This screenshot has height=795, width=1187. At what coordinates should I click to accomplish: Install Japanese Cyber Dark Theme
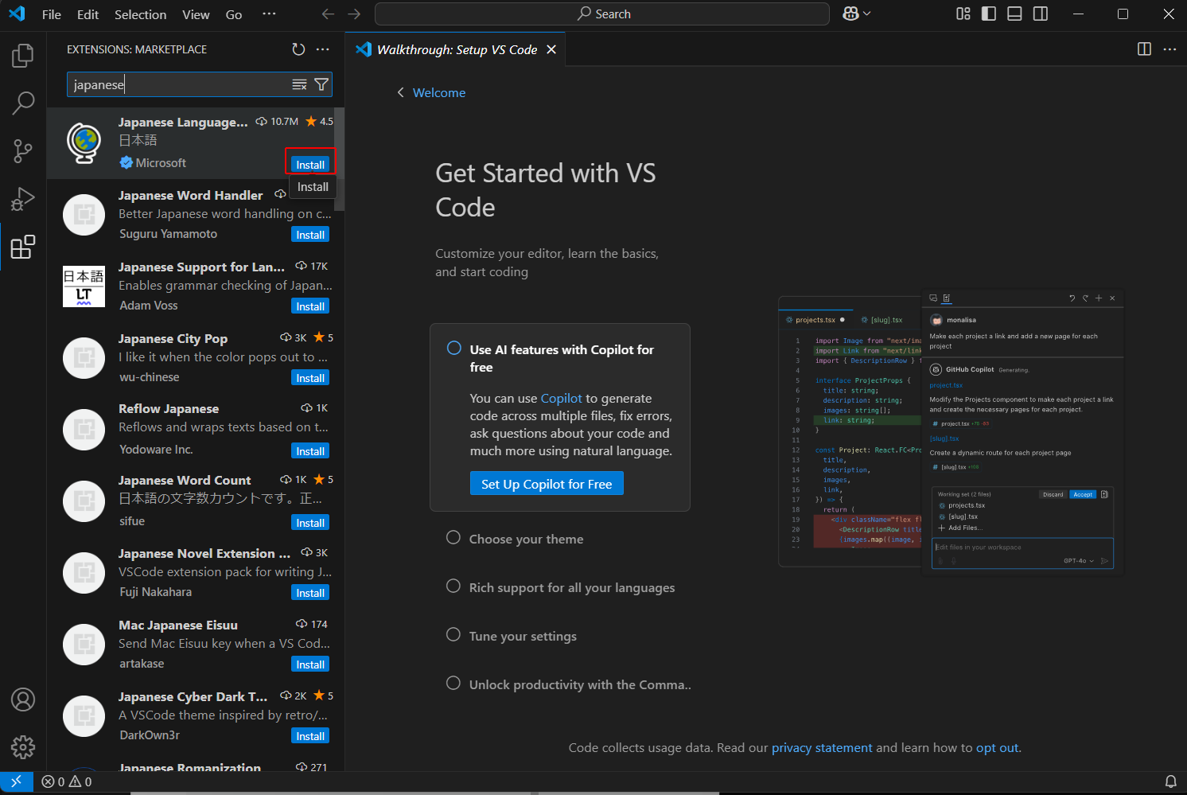pyautogui.click(x=310, y=736)
